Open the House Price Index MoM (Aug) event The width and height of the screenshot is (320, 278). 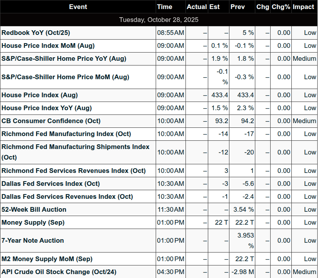click(48, 46)
